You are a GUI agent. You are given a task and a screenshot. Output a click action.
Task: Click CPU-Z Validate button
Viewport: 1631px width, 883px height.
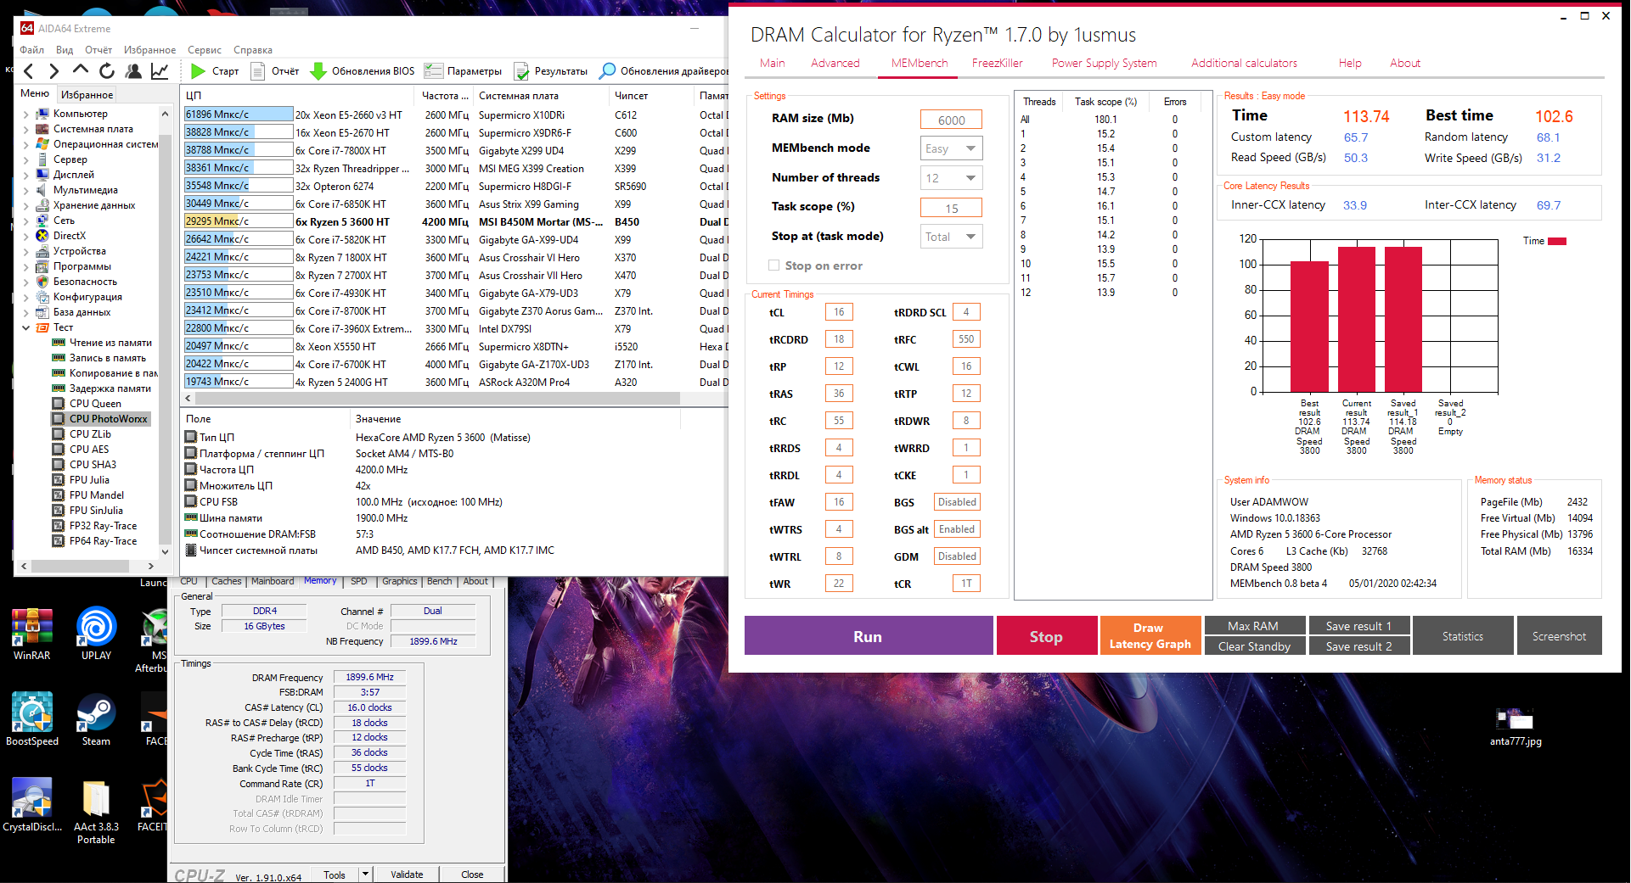(x=407, y=875)
